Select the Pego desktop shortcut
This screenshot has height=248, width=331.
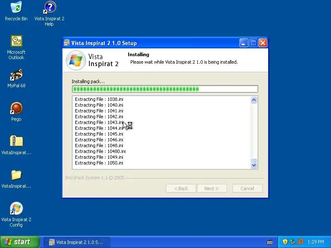click(16, 112)
